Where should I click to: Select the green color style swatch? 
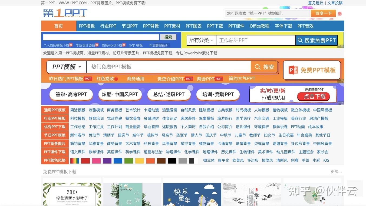click(129, 161)
